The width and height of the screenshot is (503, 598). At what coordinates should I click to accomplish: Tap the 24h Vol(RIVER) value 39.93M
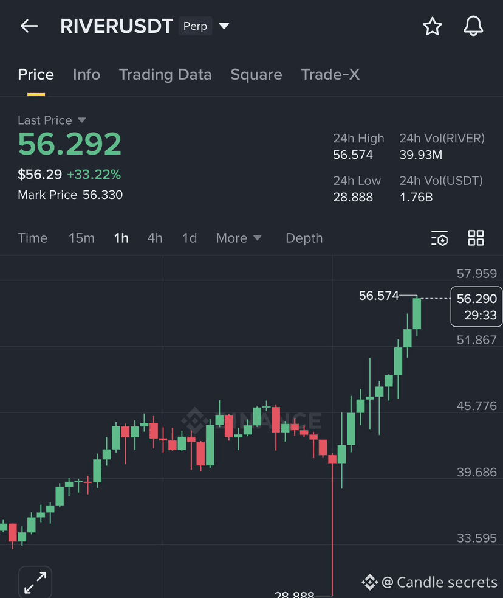pyautogui.click(x=421, y=155)
